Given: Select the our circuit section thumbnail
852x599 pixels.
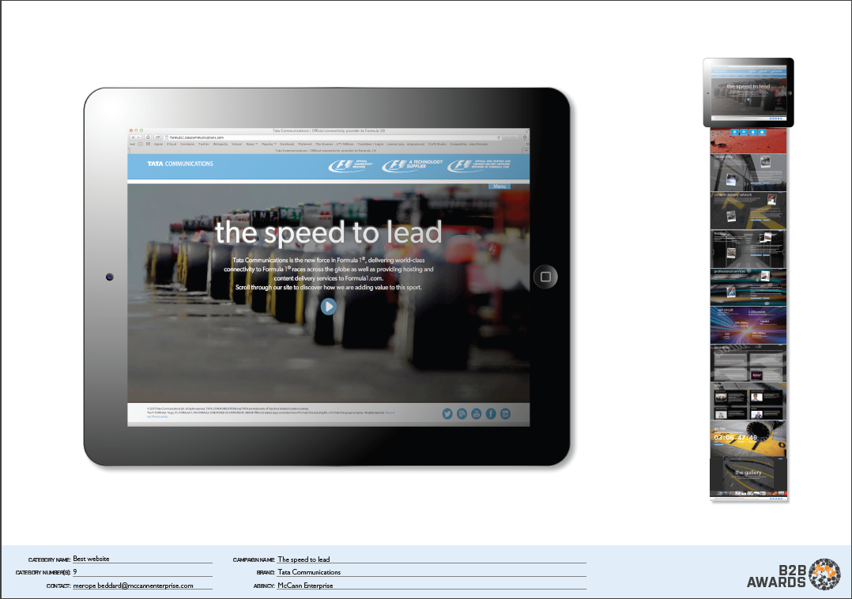Looking at the screenshot, I should [x=748, y=325].
